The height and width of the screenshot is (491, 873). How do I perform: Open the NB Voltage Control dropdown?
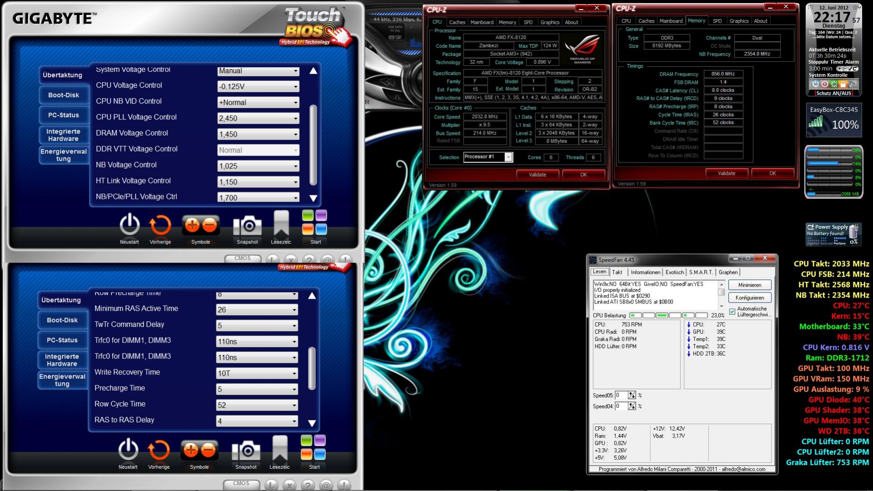(x=258, y=166)
